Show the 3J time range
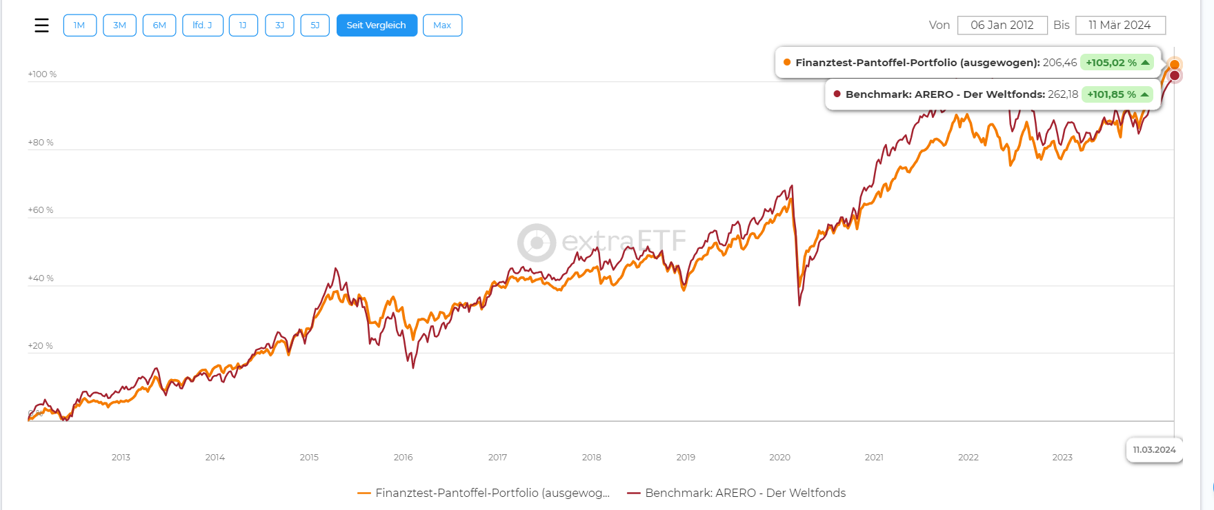The image size is (1214, 510). tap(279, 25)
